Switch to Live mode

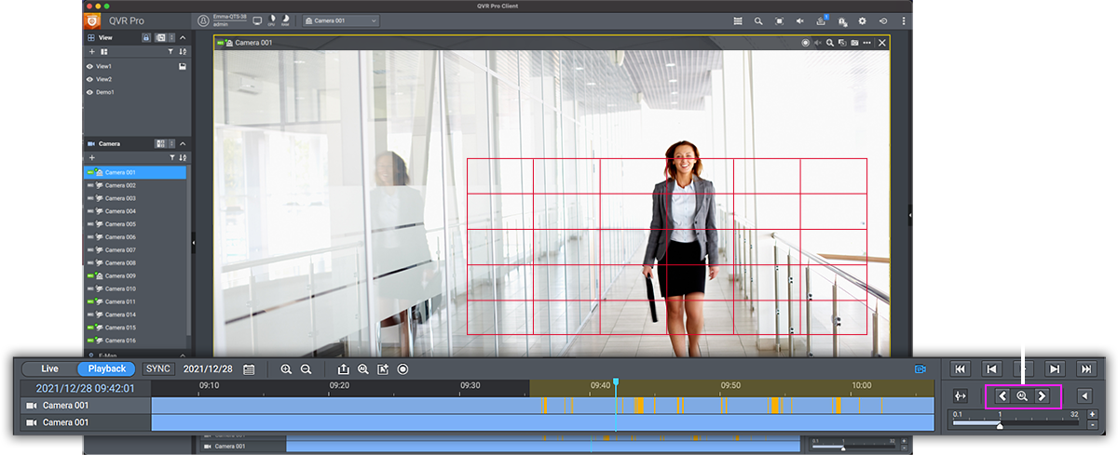(x=49, y=369)
